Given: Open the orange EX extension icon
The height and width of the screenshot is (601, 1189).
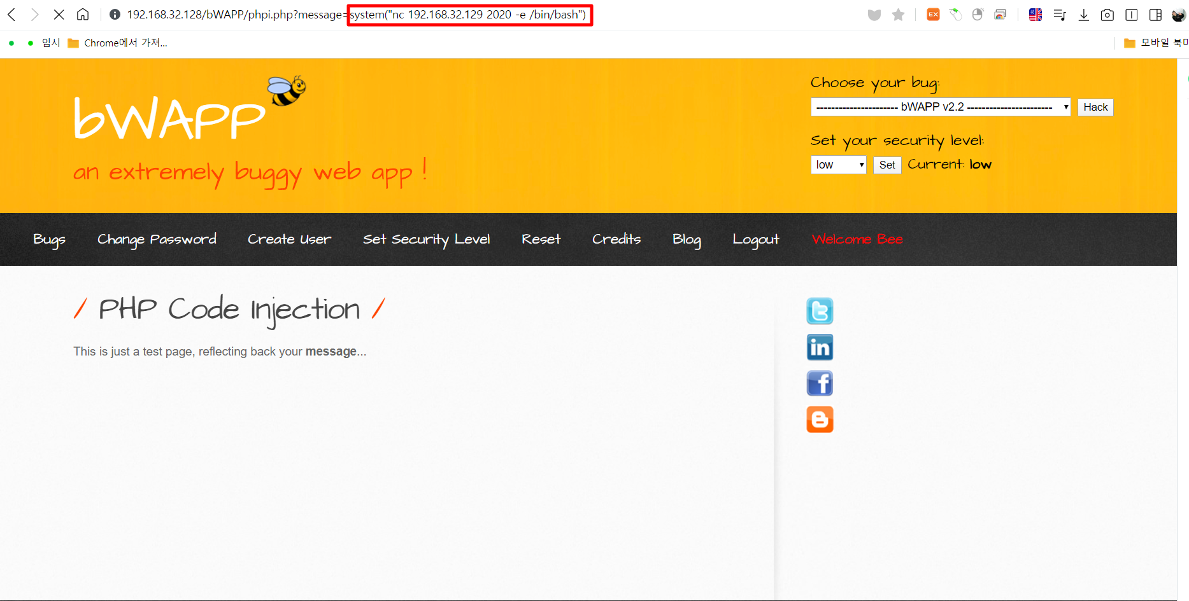Looking at the screenshot, I should pos(933,15).
